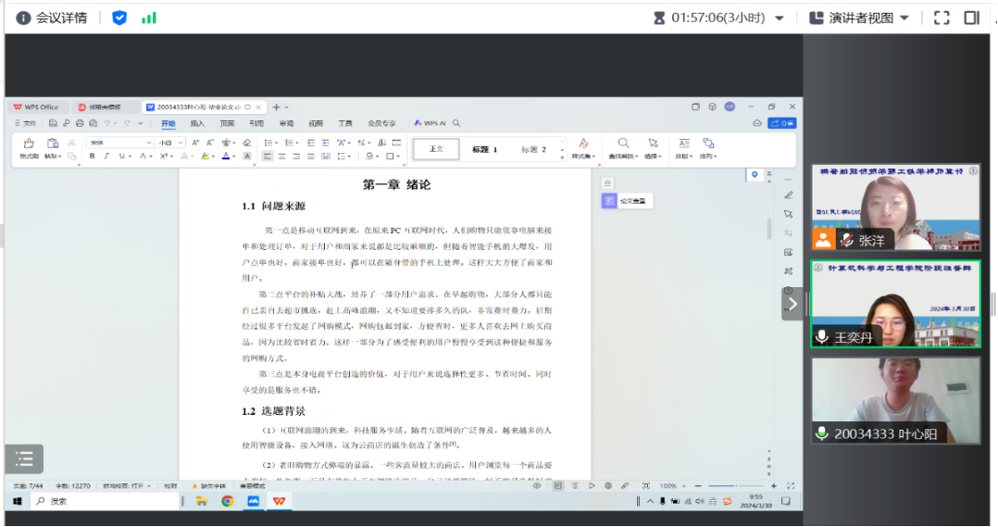Click the blue 分享 share button
998x527 pixels.
pyautogui.click(x=782, y=123)
